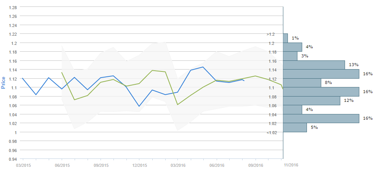377x171 pixels.
Task: Select the 16% bar between 1.14 and 1.12
Action: 321,74
